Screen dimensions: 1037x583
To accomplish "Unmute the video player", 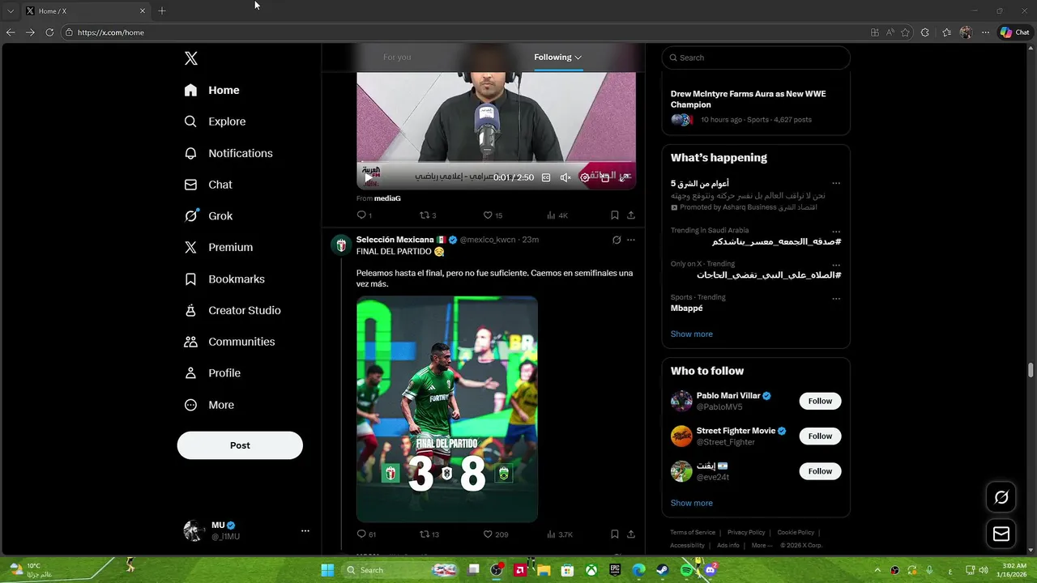I will [x=565, y=177].
